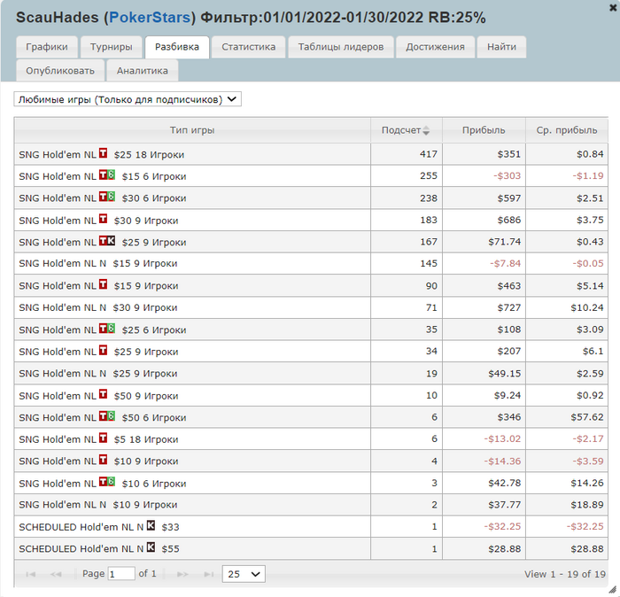Switch to the Таблицы лидеров tab
The width and height of the screenshot is (620, 597).
click(x=341, y=47)
